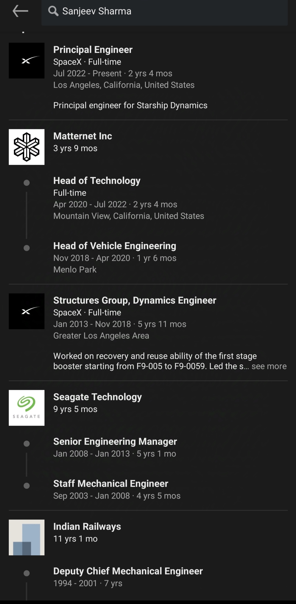Open Structures Group, Dynamics Engineer entry
The image size is (296, 604).
[135, 300]
